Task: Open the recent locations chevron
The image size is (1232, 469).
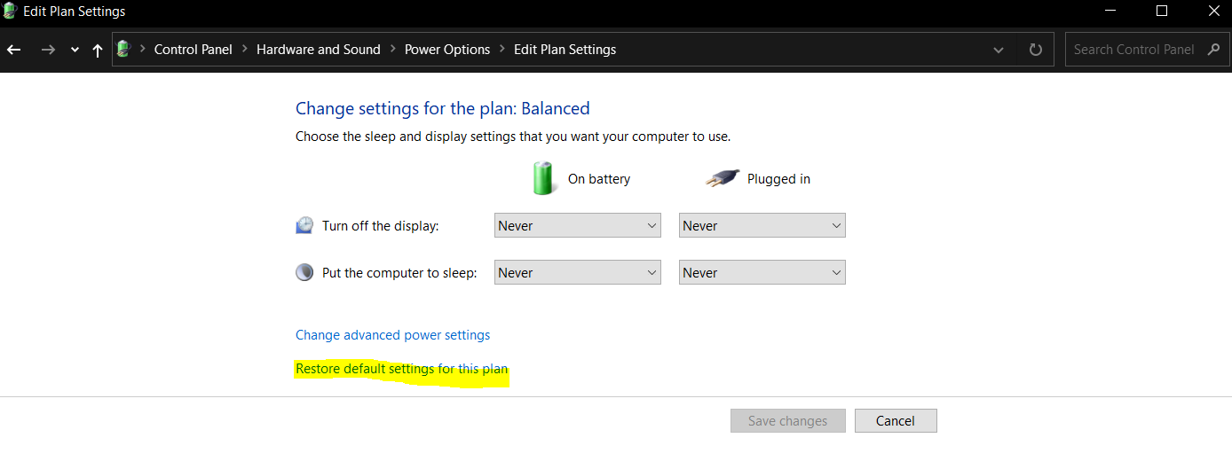Action: pyautogui.click(x=75, y=50)
